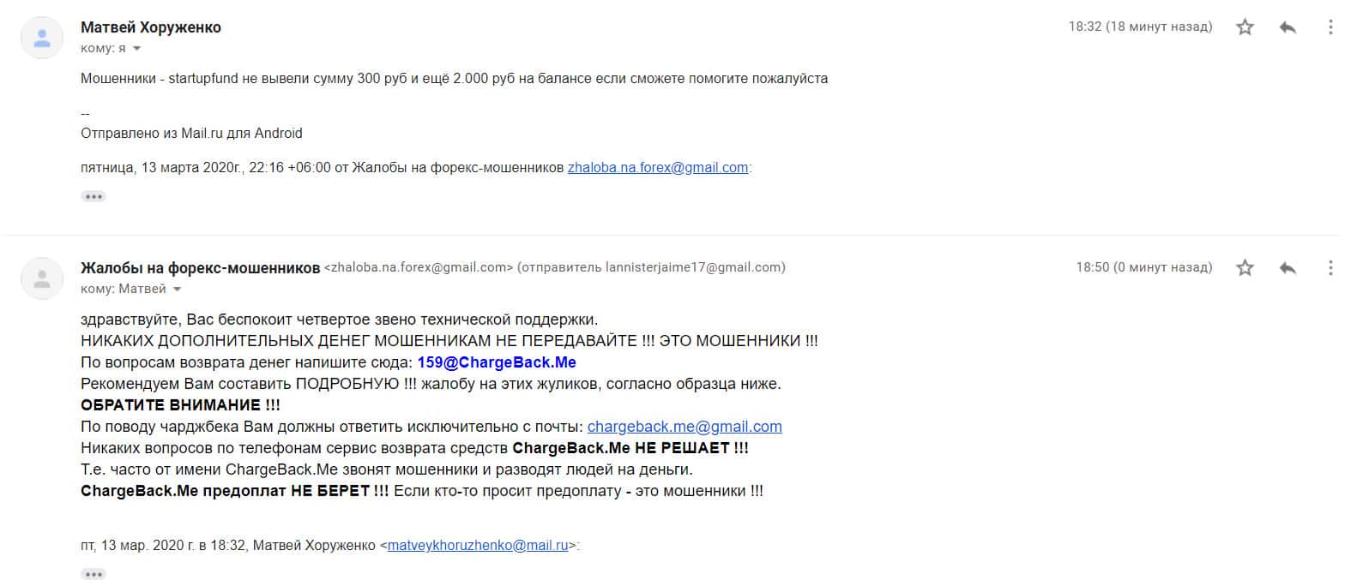Show trimmed content in the second message
Image resolution: width=1357 pixels, height=586 pixels.
93,574
